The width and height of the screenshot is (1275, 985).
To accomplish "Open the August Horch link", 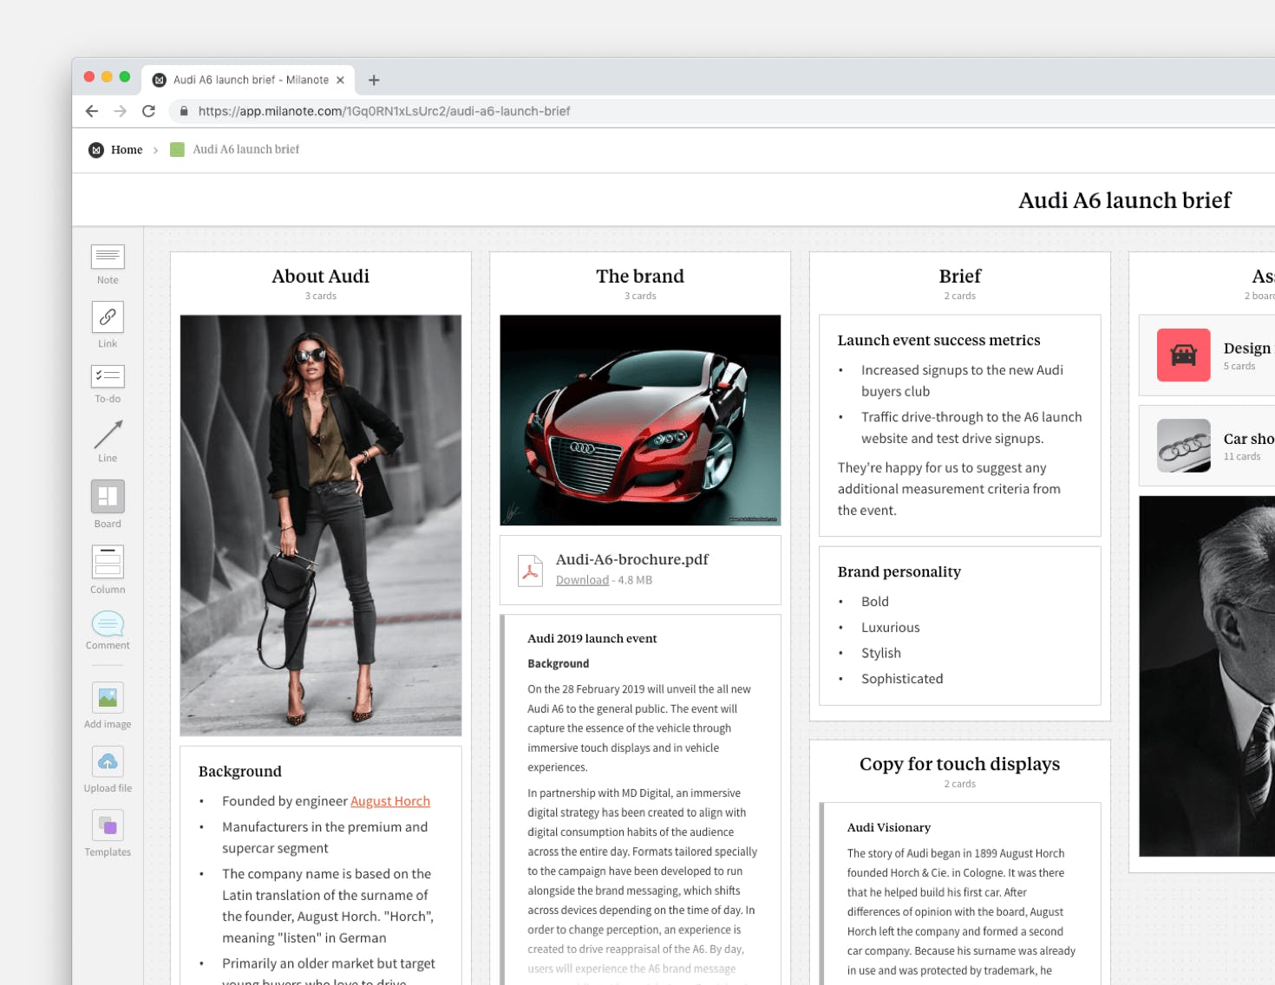I will 389,802.
